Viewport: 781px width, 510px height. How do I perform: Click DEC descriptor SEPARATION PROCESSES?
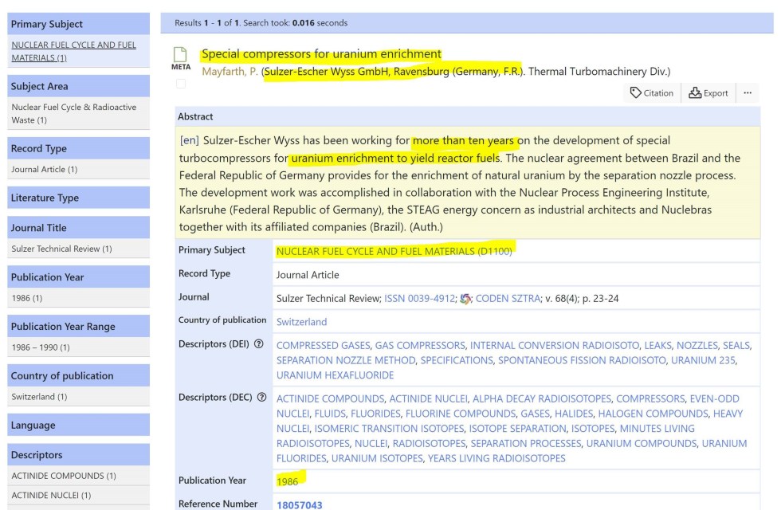pos(525,443)
